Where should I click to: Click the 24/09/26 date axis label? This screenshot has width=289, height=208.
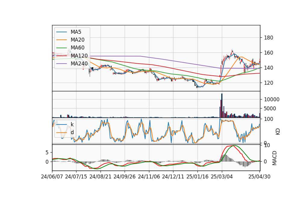(124, 177)
